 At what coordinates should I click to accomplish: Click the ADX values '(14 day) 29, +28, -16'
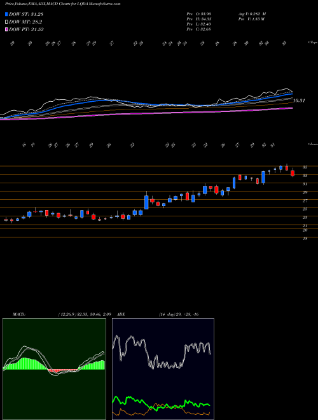pyautogui.click(x=179, y=314)
